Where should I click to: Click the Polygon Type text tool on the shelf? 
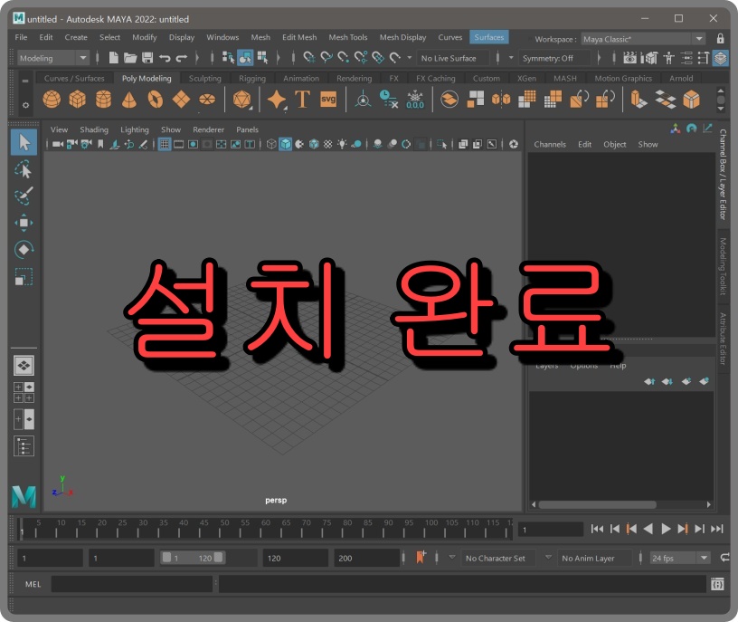coord(303,100)
